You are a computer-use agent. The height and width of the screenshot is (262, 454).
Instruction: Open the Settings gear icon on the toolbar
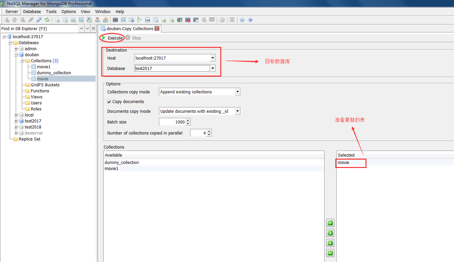[x=222, y=20]
